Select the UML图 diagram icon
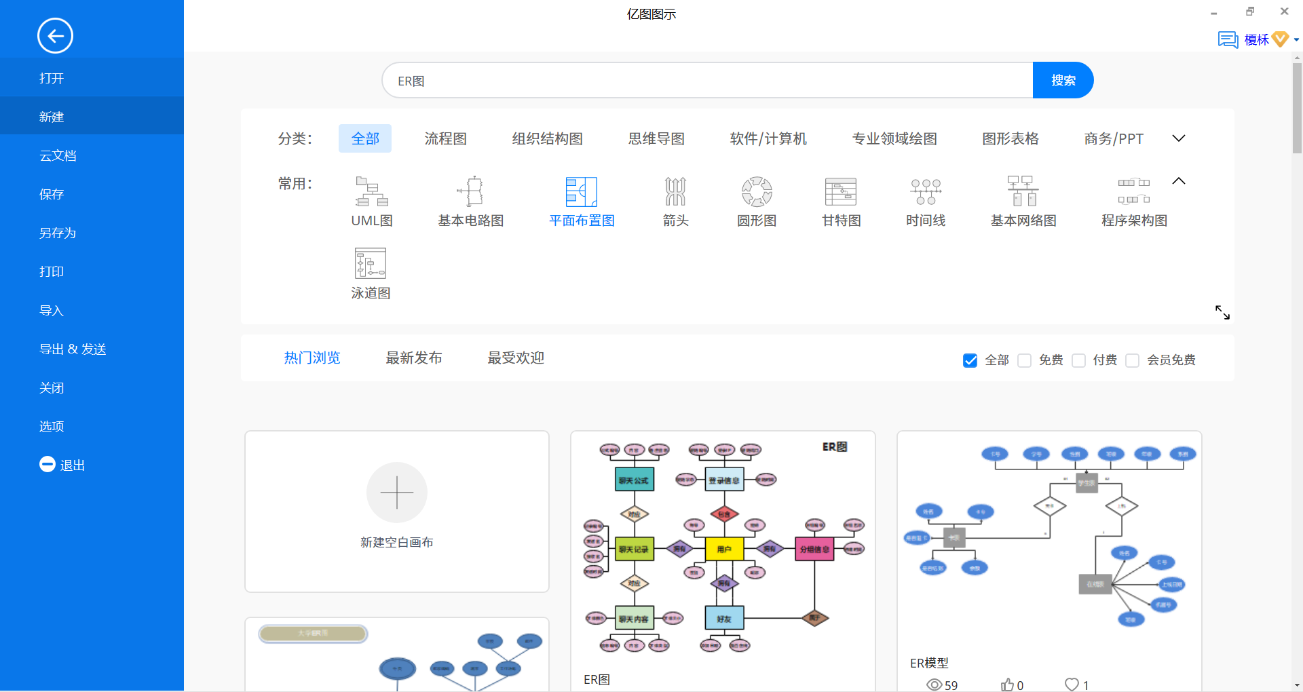1303x692 pixels. coord(371,192)
